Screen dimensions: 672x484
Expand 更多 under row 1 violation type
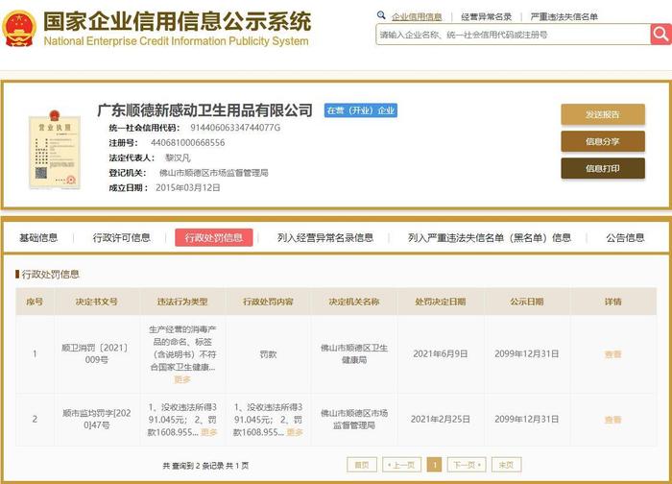pyautogui.click(x=182, y=379)
